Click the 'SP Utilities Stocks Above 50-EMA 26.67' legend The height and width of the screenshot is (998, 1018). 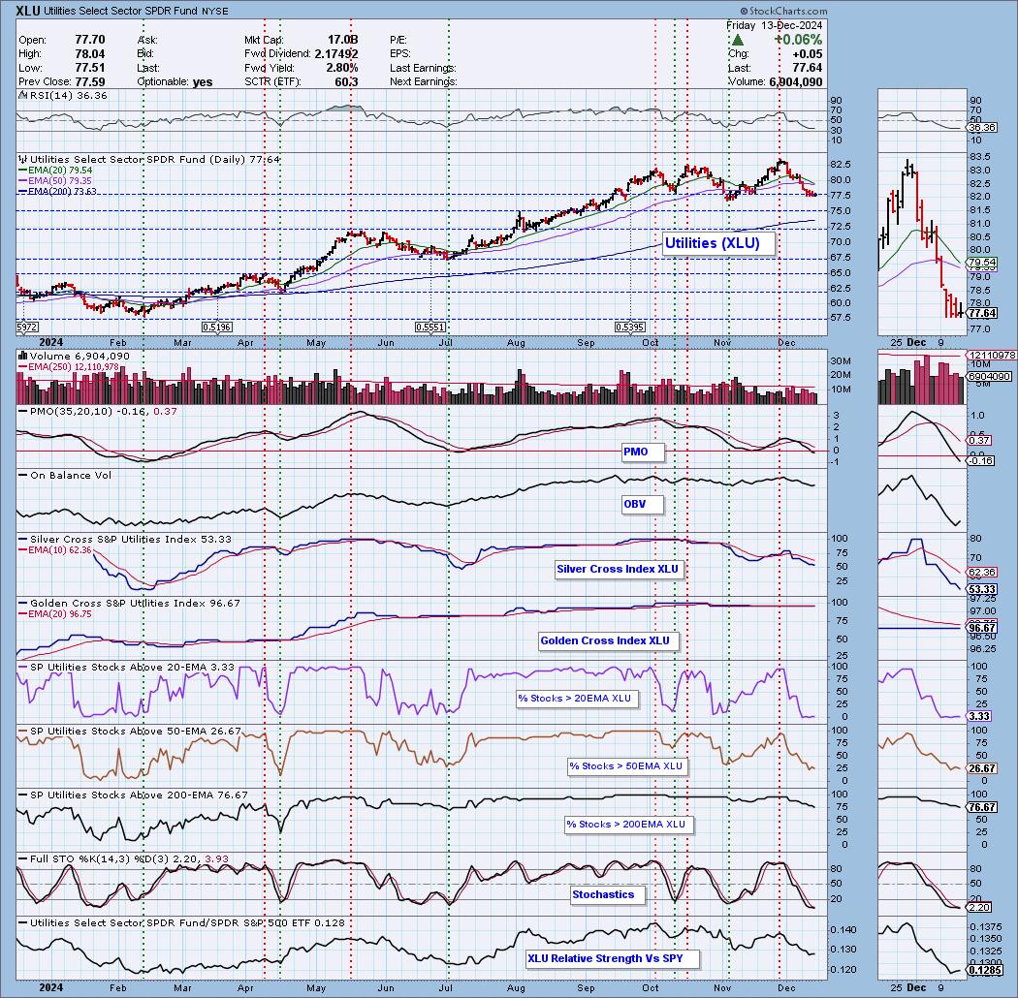tap(129, 732)
